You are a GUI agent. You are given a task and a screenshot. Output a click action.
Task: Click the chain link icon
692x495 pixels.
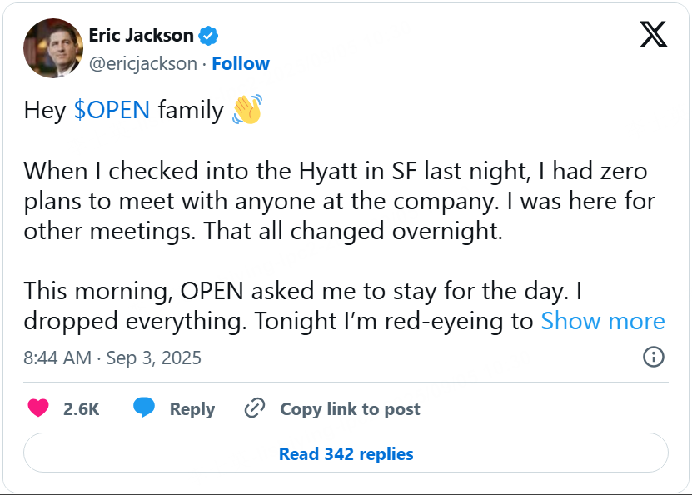pos(255,408)
